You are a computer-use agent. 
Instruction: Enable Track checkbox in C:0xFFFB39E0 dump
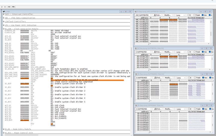click(195, 78)
